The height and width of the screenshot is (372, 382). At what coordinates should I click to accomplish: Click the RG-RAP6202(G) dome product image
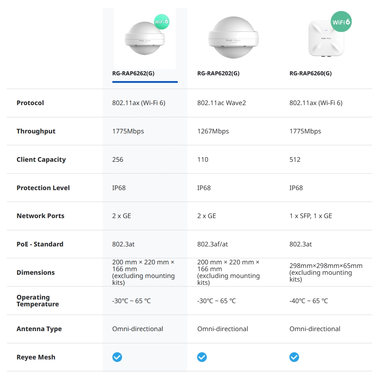pos(233,37)
